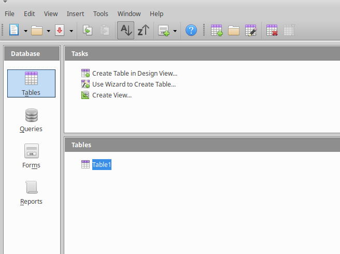Click the Save toolbar icon
The height and width of the screenshot is (254, 340).
tap(60, 30)
